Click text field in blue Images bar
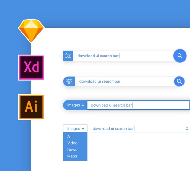The image size is (190, 171). (x=138, y=105)
